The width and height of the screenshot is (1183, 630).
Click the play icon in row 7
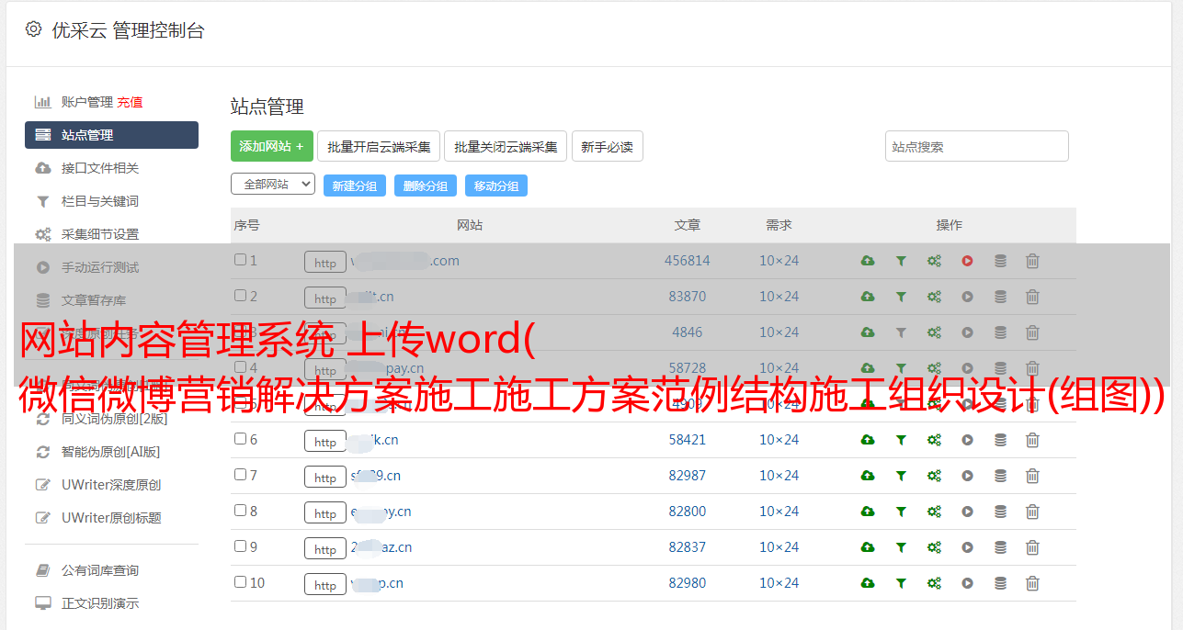click(967, 476)
